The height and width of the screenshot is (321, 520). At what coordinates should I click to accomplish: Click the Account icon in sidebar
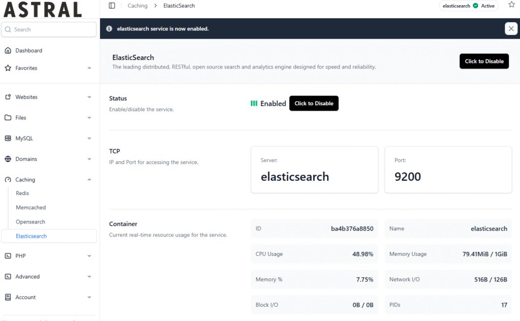click(x=8, y=297)
